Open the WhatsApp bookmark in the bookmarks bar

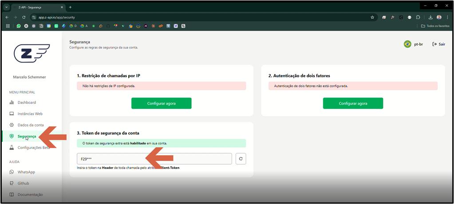click(19, 26)
